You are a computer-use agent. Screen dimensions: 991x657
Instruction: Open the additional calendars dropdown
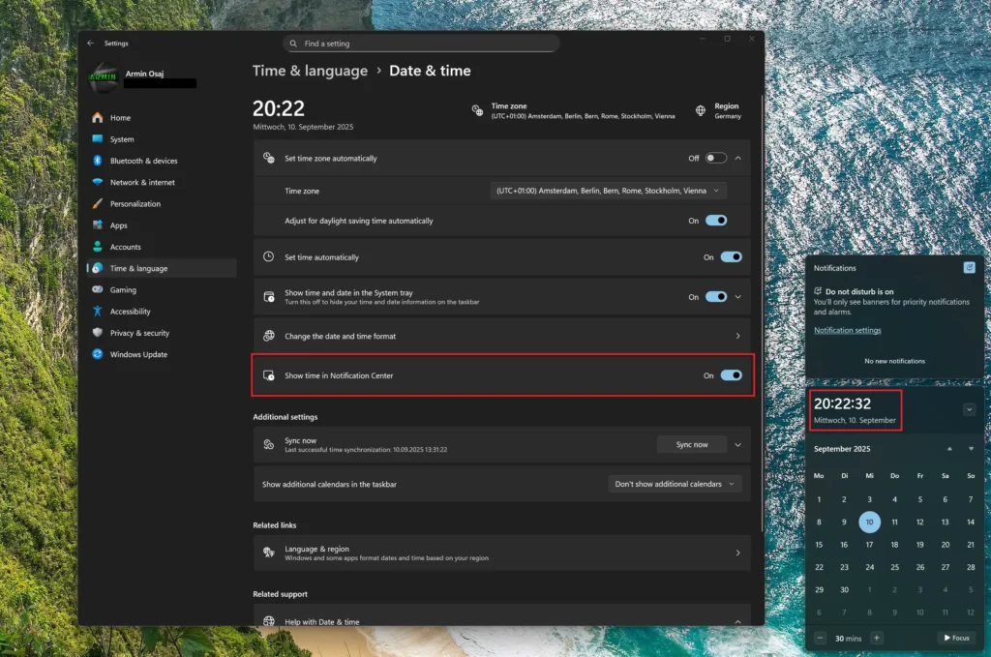675,484
